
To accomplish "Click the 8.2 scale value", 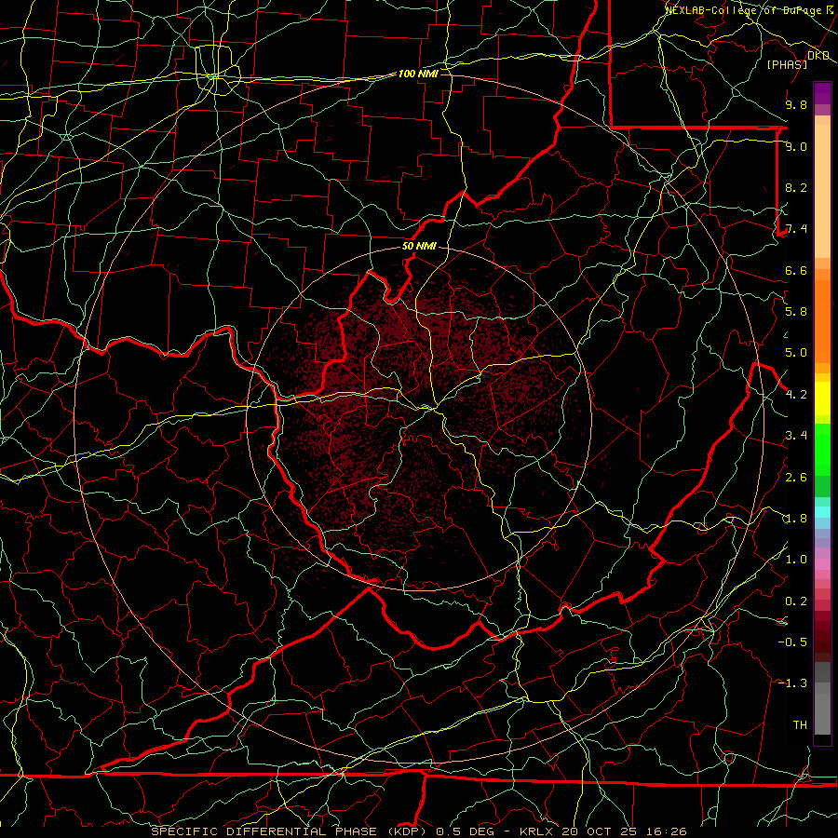I will coord(796,187).
